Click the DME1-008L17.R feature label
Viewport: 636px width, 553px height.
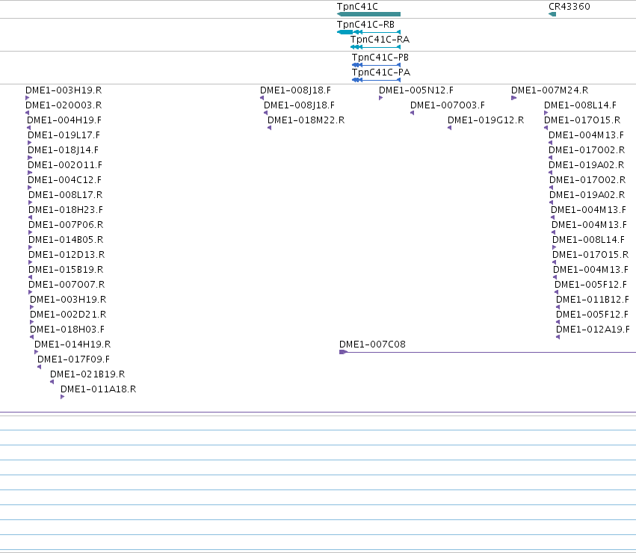[65, 195]
